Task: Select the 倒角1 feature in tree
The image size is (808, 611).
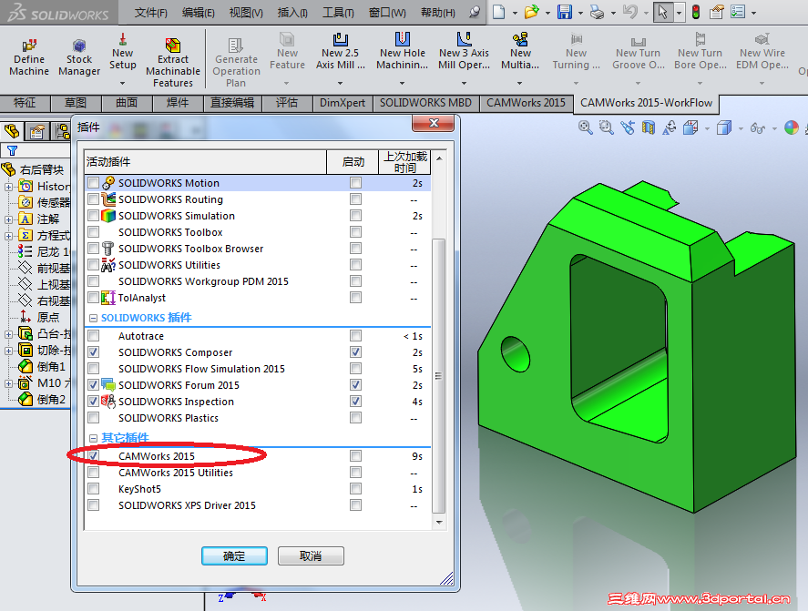Action: pos(42,367)
